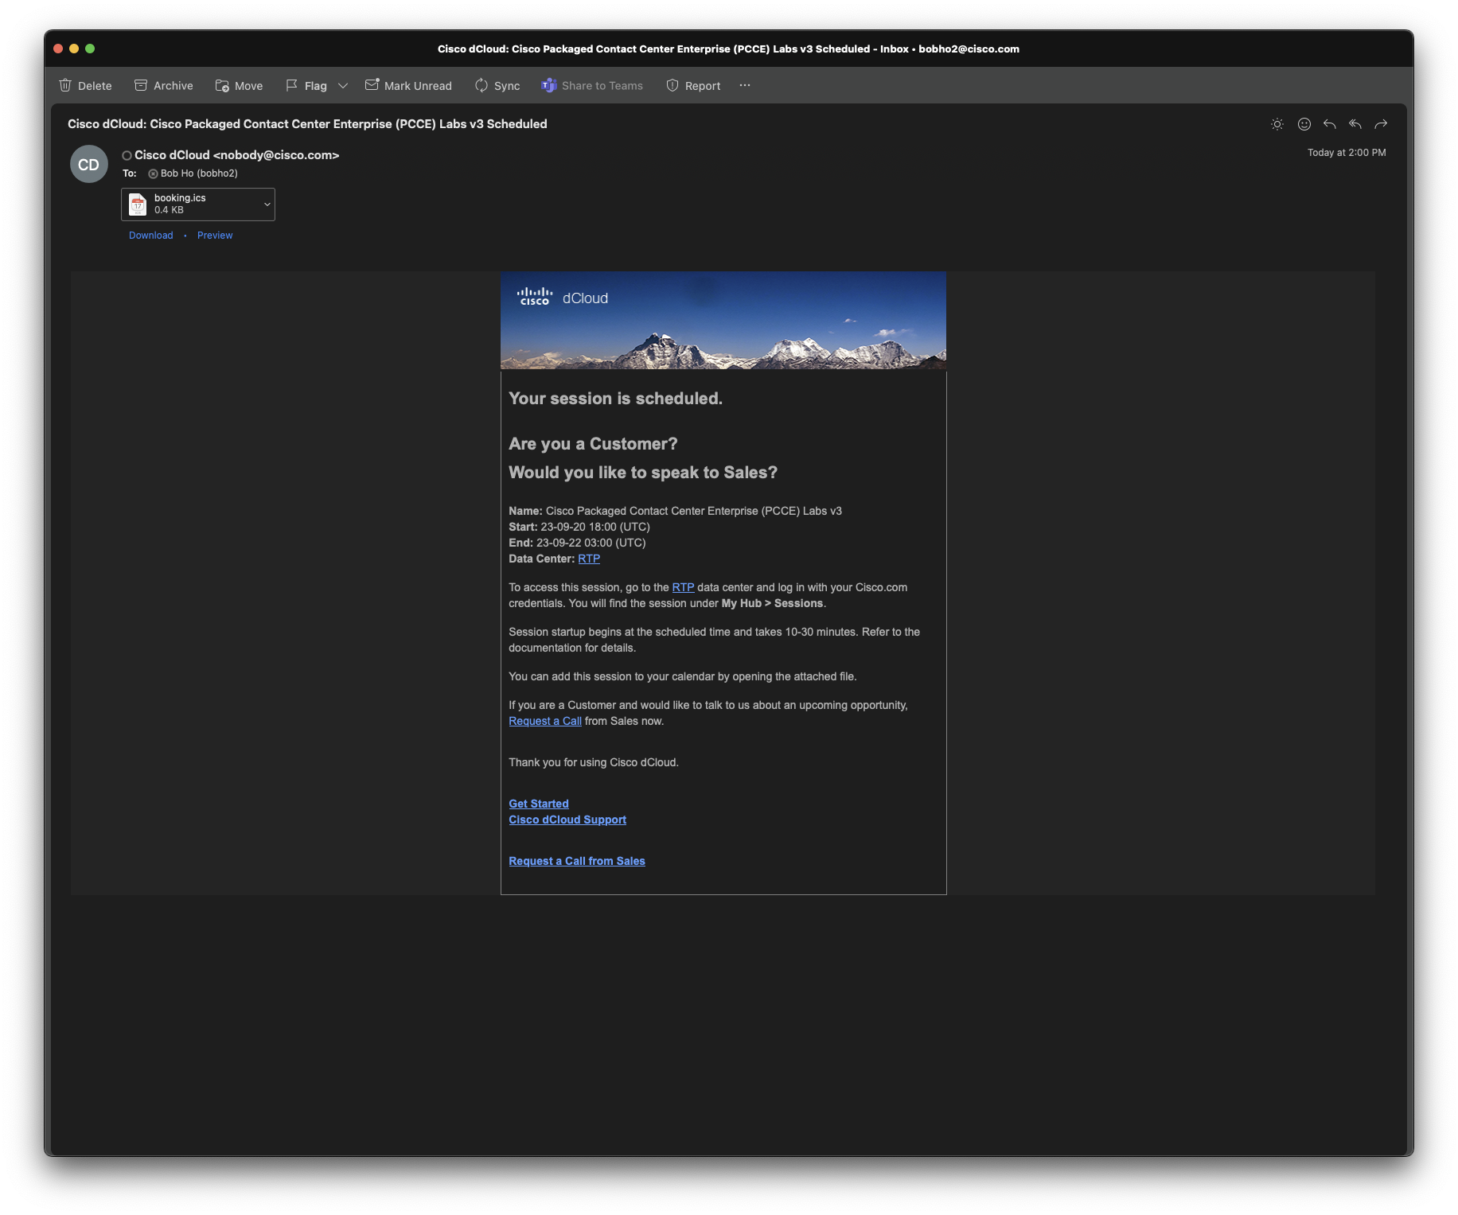Screen dimensions: 1458x1215
Task: Click the presence circle beside Cisco dCloud
Action: click(x=127, y=156)
